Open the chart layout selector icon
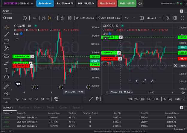This screenshot has height=133, width=187. [142, 18]
